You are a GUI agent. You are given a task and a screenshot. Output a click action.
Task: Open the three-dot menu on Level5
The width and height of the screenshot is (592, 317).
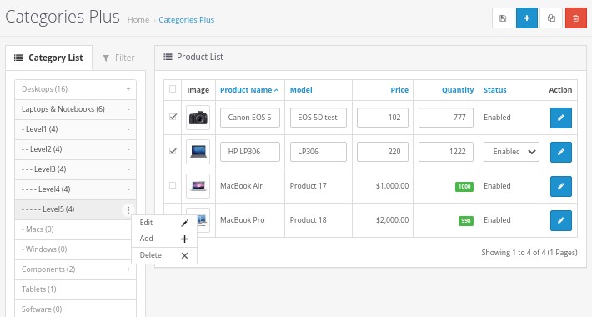tap(128, 209)
